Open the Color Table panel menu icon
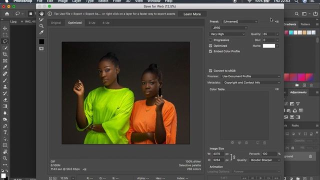 (x=276, y=89)
